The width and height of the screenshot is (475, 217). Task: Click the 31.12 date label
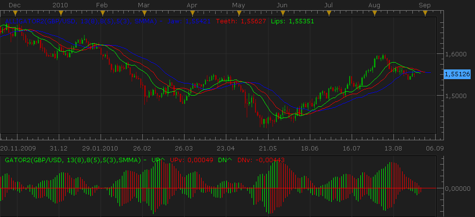pyautogui.click(x=59, y=149)
